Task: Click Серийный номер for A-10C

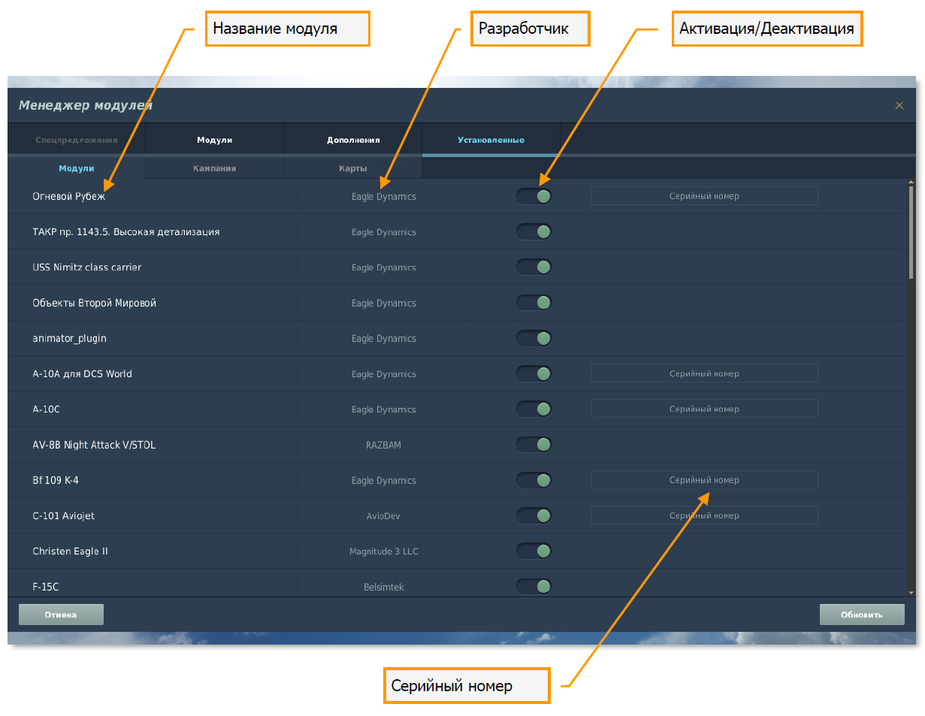Action: click(704, 409)
